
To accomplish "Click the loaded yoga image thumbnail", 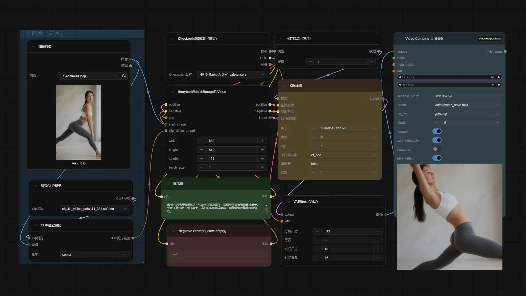I will point(79,122).
